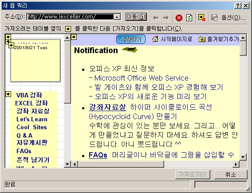
Task: Click the 이동(G) go button
Action: [x=136, y=17]
